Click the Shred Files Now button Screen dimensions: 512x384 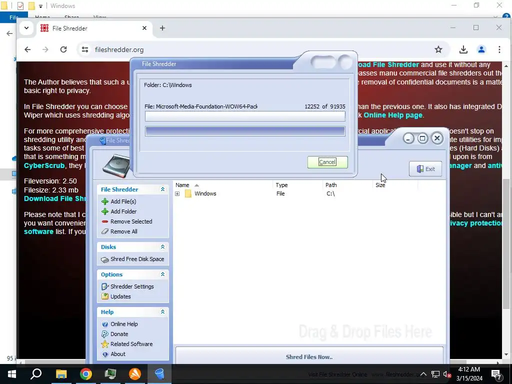pos(309,356)
